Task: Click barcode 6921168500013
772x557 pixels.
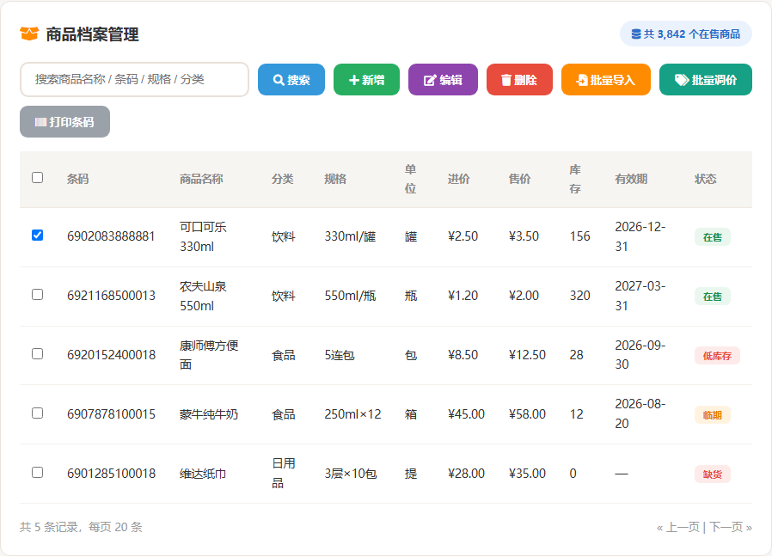Action: pos(111,296)
